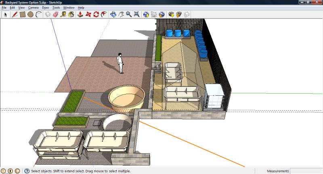323x174 pixels.
Task: Open the File menu
Action: (x=4, y=8)
